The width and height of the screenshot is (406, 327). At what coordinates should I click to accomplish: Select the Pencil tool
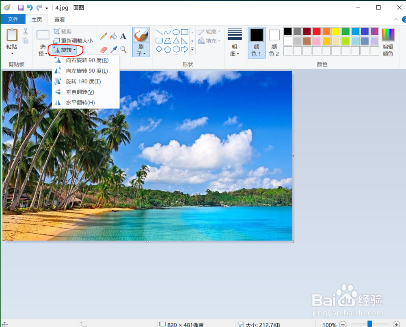coord(104,36)
